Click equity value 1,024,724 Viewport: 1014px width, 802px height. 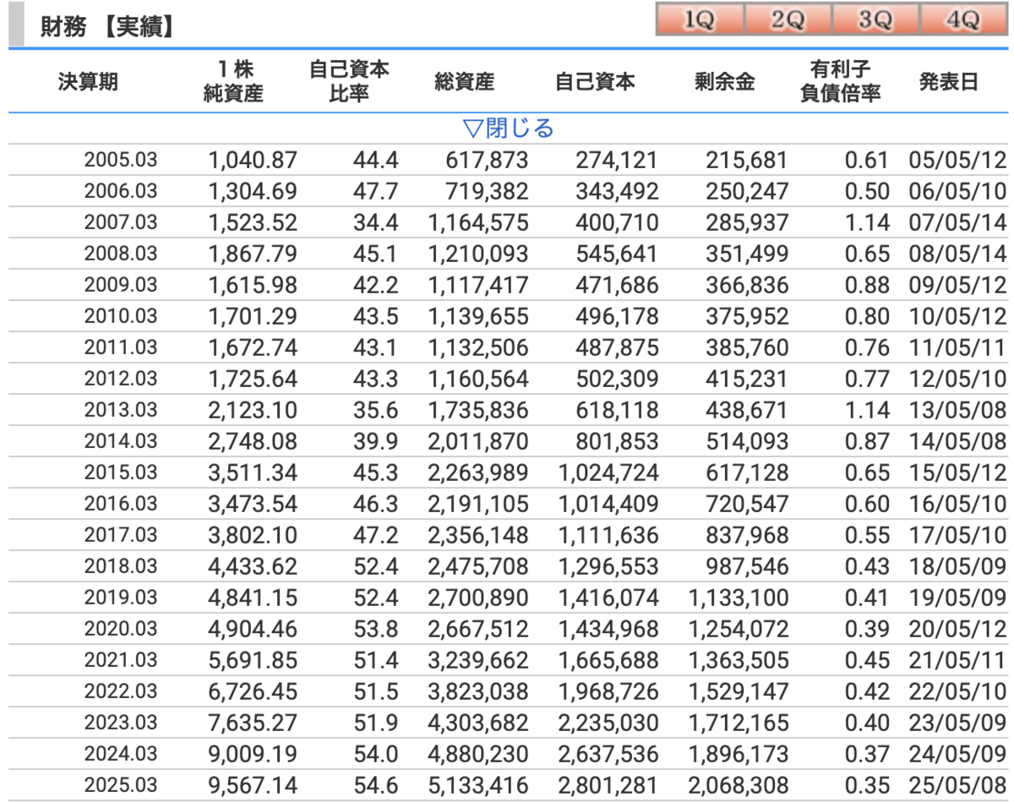pos(608,472)
